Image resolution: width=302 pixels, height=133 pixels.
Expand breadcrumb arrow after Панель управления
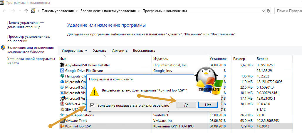coord(77,11)
